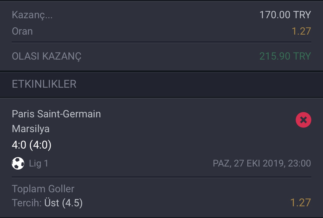Click the 1.27 odds in the summary
This screenshot has height=218, width=323.
(x=301, y=31)
